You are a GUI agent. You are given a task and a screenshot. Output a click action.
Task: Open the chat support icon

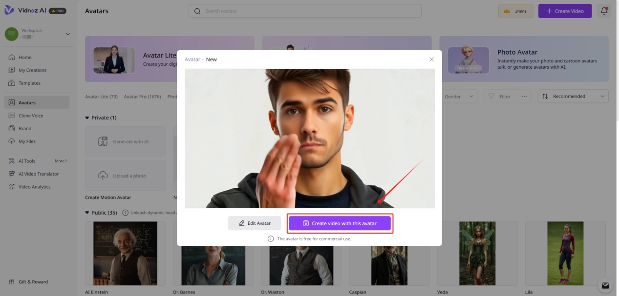pyautogui.click(x=605, y=285)
